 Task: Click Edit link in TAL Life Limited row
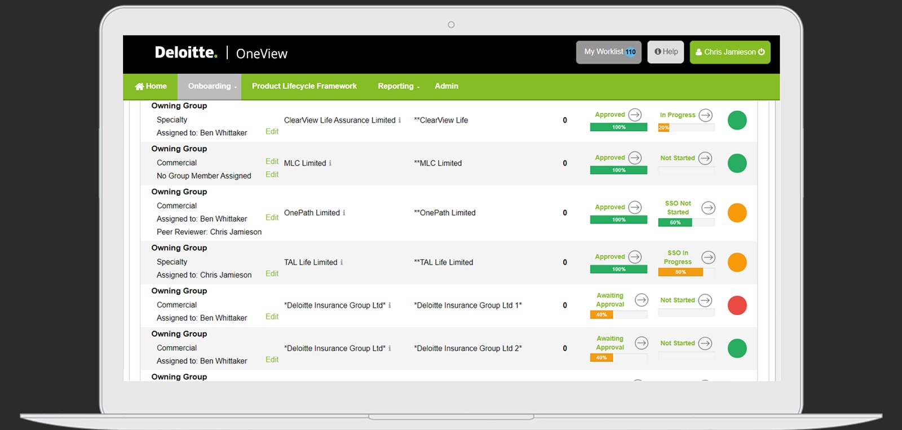(272, 274)
